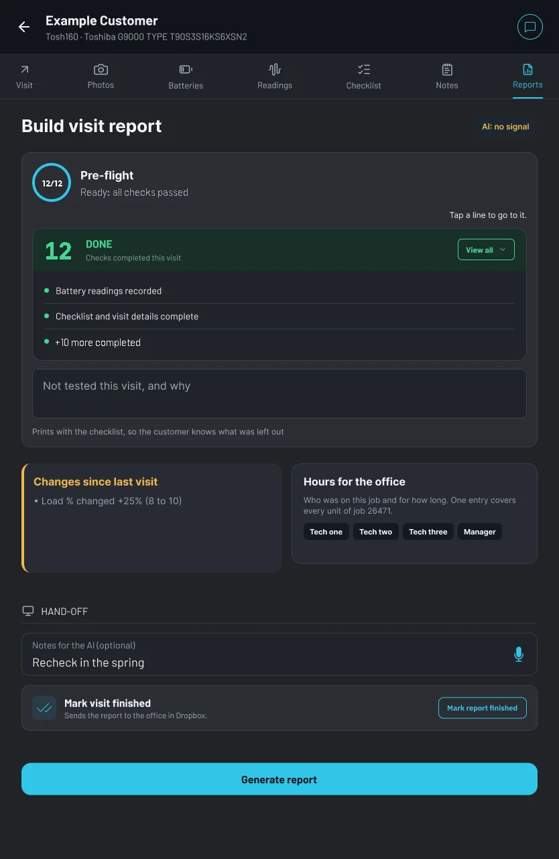This screenshot has width=559, height=859.
Task: Click the Not tested this visit field
Action: (279, 394)
